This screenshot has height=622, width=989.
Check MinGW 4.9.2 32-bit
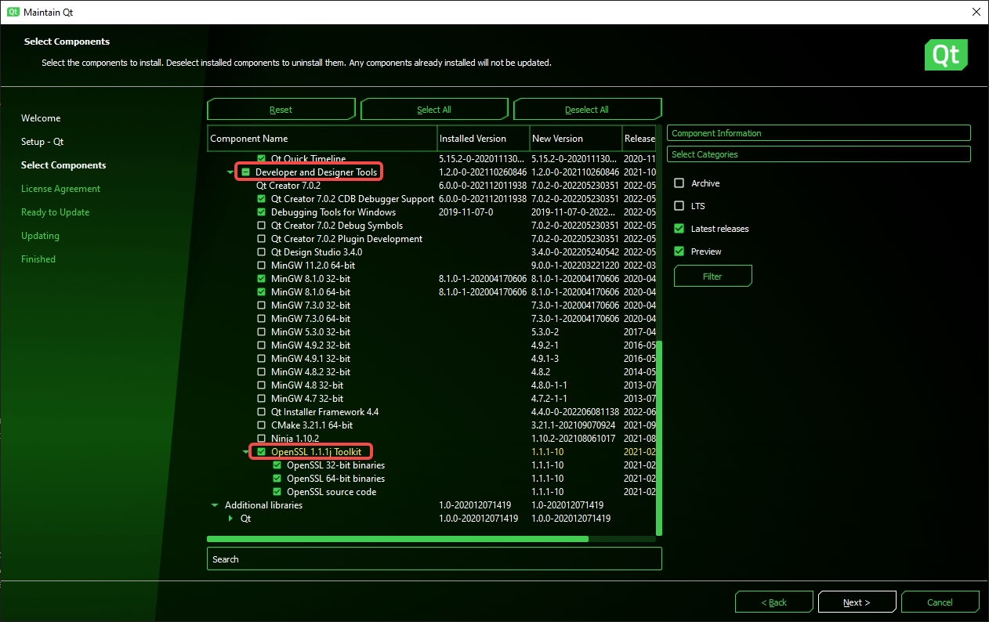tap(262, 345)
